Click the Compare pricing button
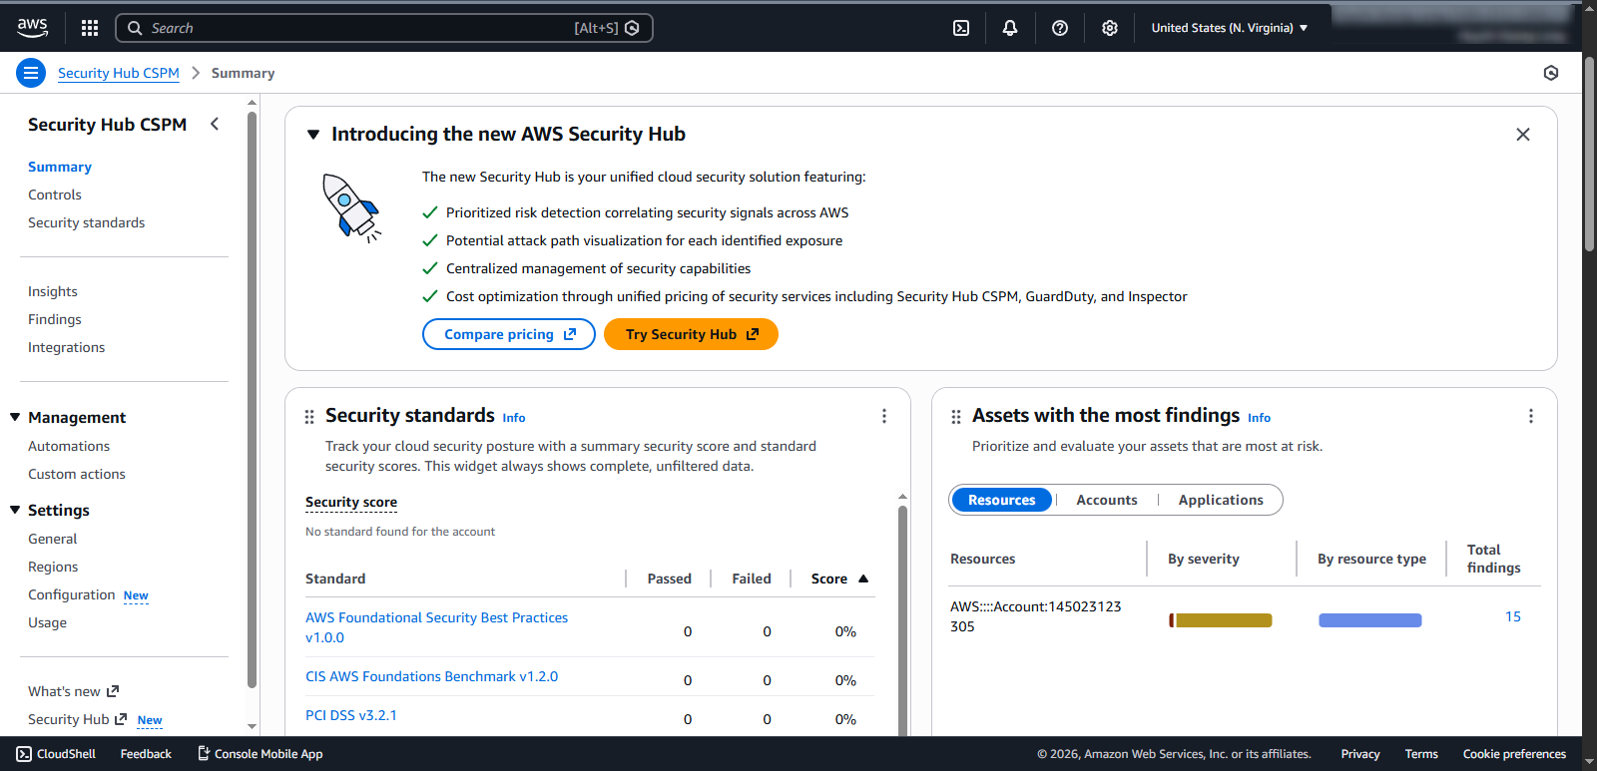Screen dimensions: 1597x771 [509, 334]
